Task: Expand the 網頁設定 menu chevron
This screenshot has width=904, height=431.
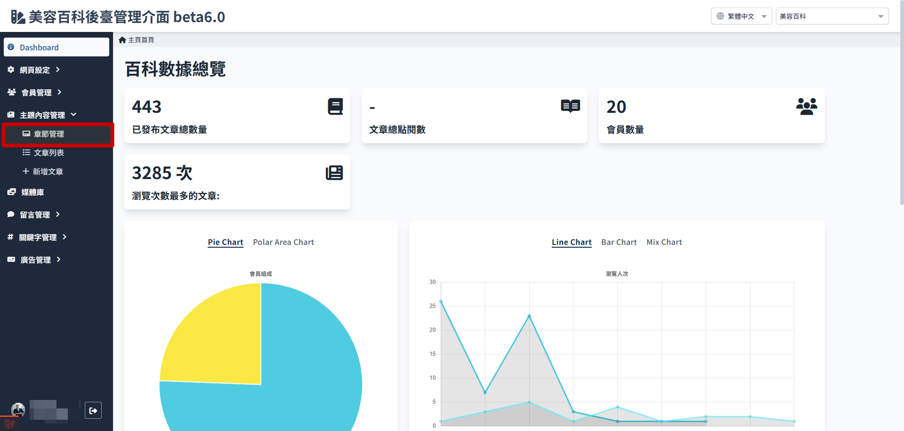Action: point(58,70)
